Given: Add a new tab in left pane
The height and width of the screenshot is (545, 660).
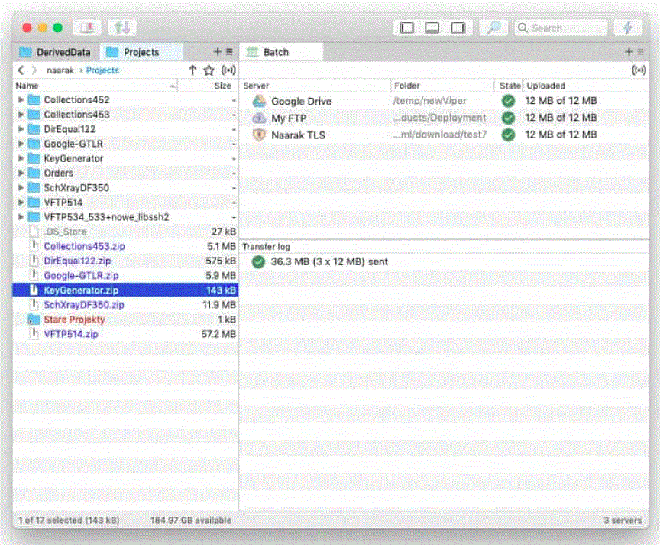Looking at the screenshot, I should [x=217, y=52].
